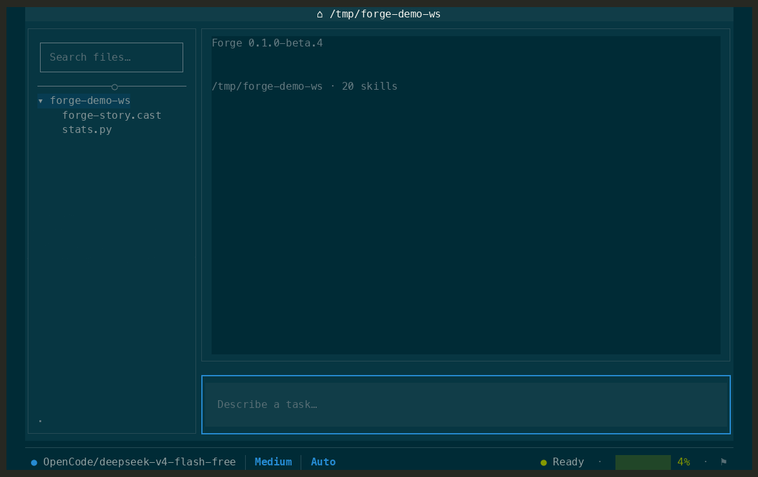Click Forge 0.1.0-beta.4 version text

267,43
